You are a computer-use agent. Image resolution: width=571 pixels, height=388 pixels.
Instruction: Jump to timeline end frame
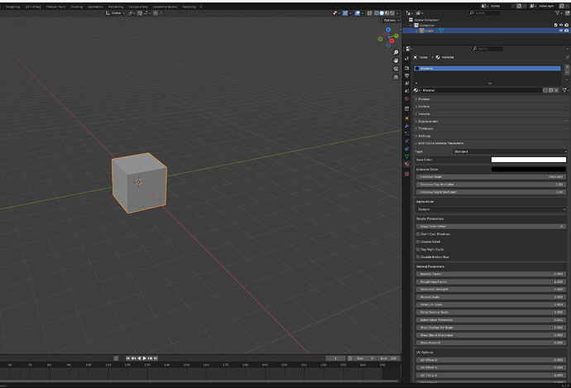point(155,358)
